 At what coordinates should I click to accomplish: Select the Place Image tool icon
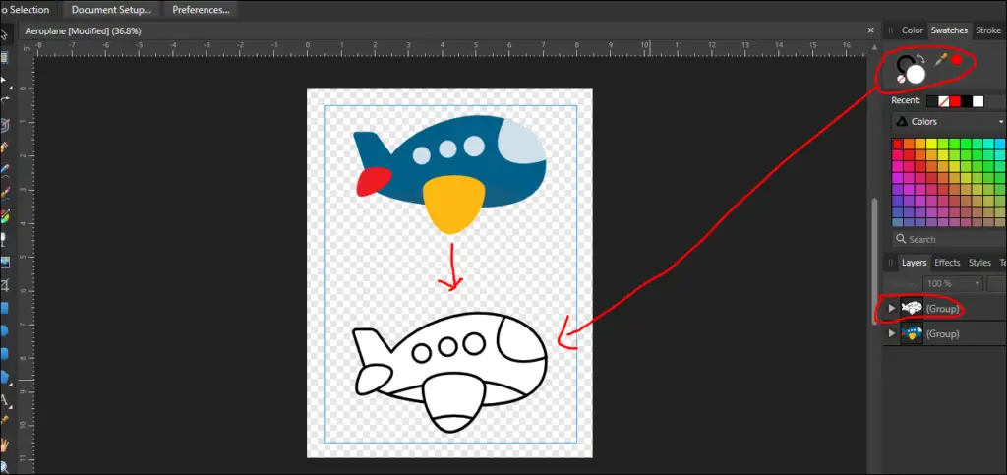click(x=4, y=262)
